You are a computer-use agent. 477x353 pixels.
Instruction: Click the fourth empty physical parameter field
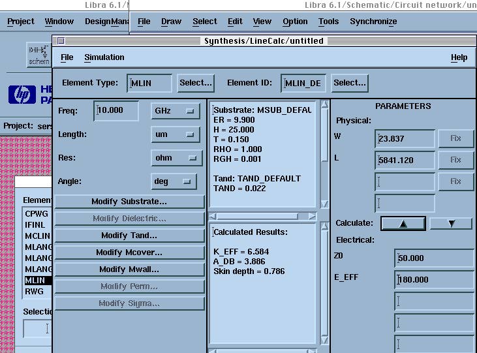(x=405, y=204)
